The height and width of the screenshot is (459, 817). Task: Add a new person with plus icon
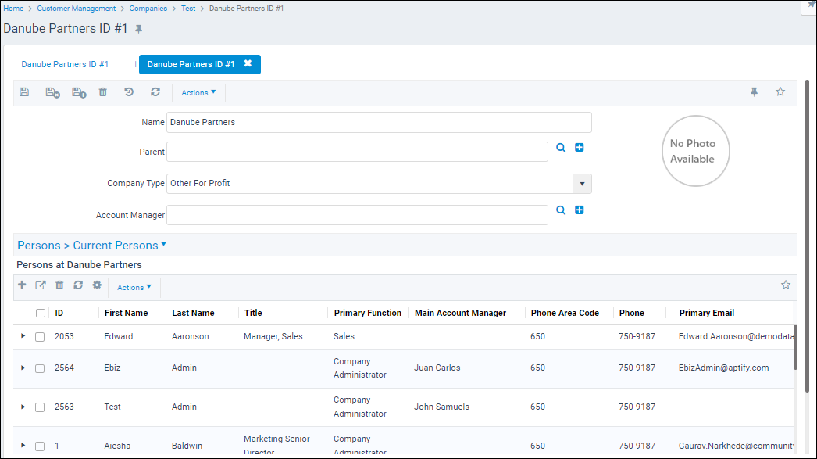(22, 285)
